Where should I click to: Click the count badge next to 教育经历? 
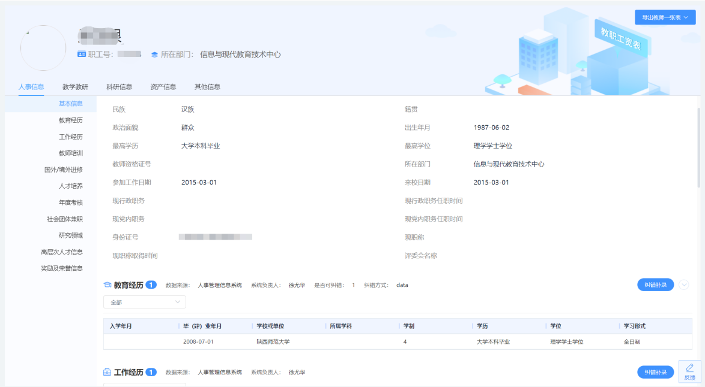pos(151,285)
